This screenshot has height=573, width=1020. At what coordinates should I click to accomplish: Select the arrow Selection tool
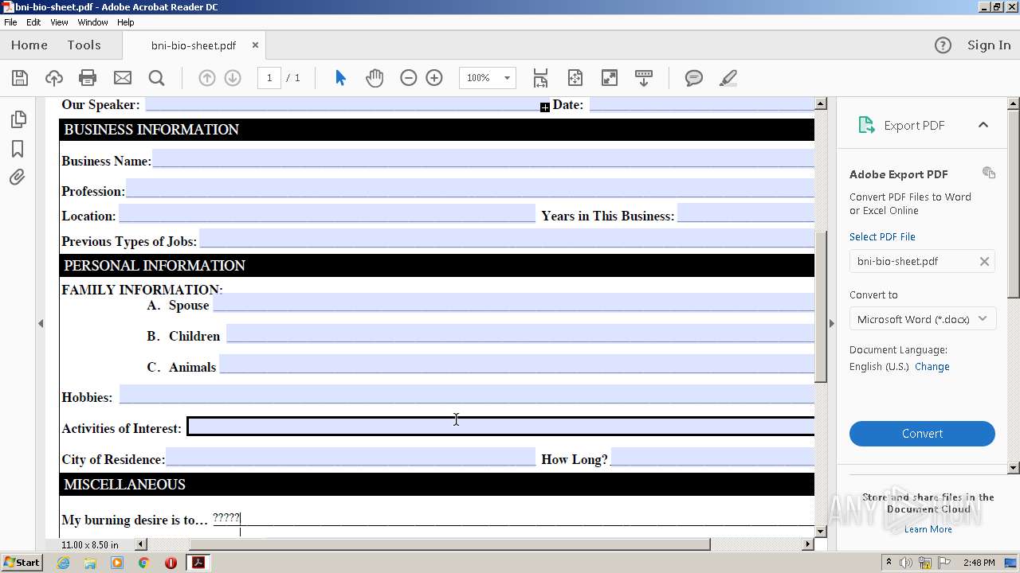tap(341, 78)
